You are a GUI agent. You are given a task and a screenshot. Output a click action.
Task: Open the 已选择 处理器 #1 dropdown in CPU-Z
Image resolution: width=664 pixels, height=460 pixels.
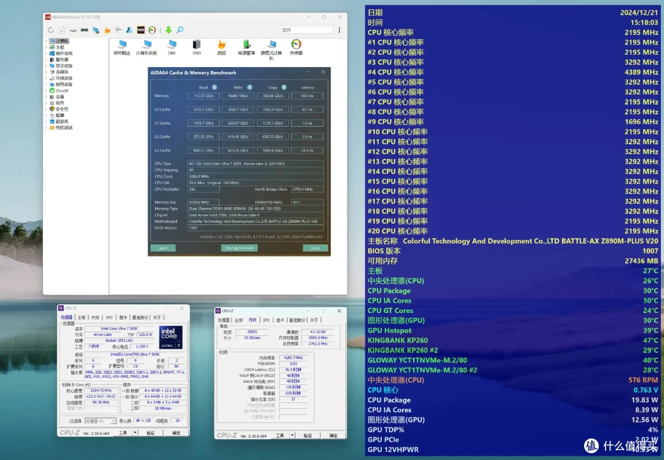tap(100, 421)
